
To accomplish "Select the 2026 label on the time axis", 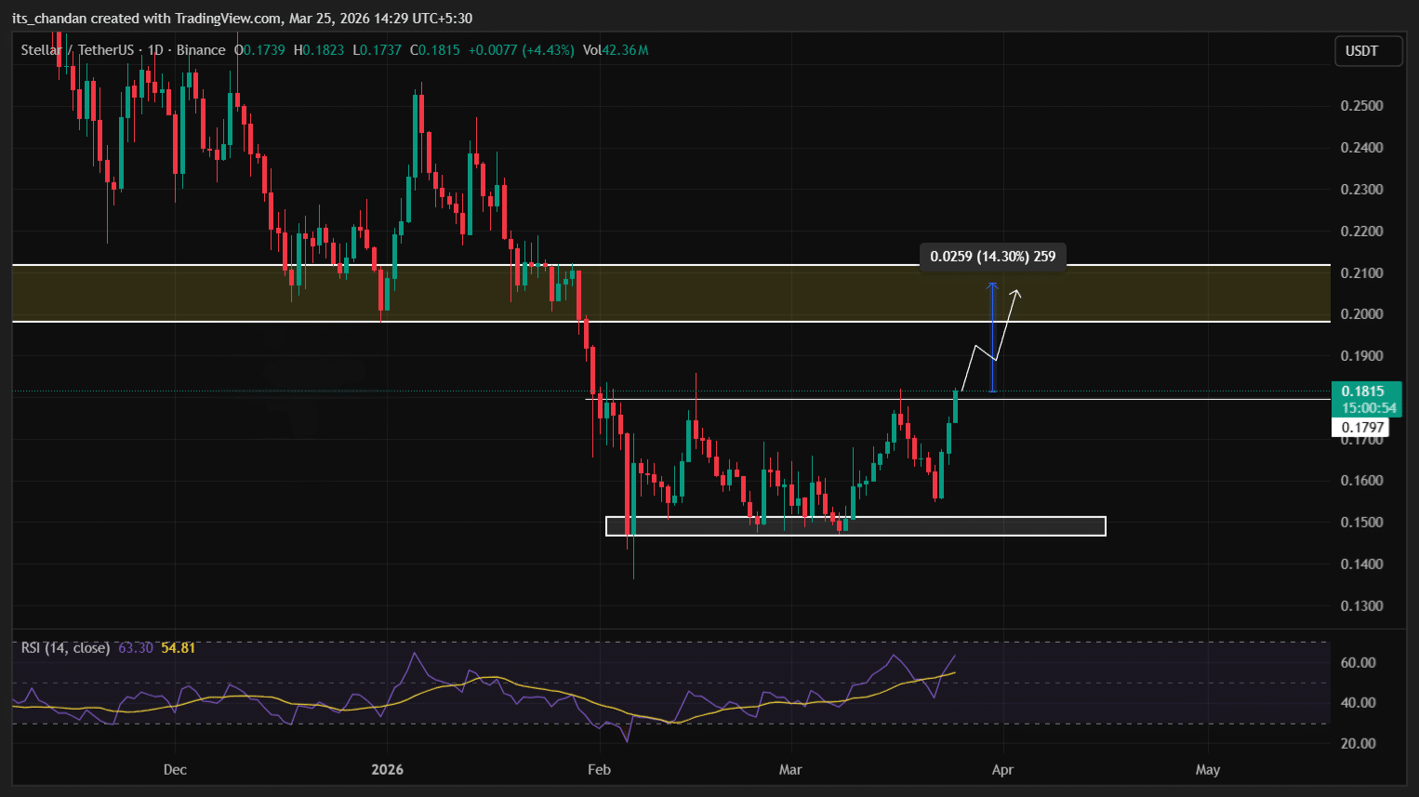I will [387, 769].
